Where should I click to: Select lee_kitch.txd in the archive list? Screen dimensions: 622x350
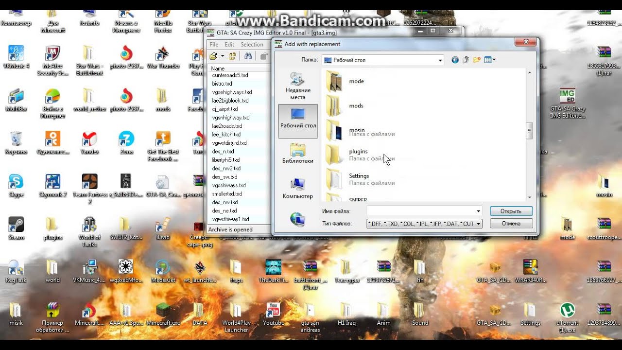tap(226, 135)
